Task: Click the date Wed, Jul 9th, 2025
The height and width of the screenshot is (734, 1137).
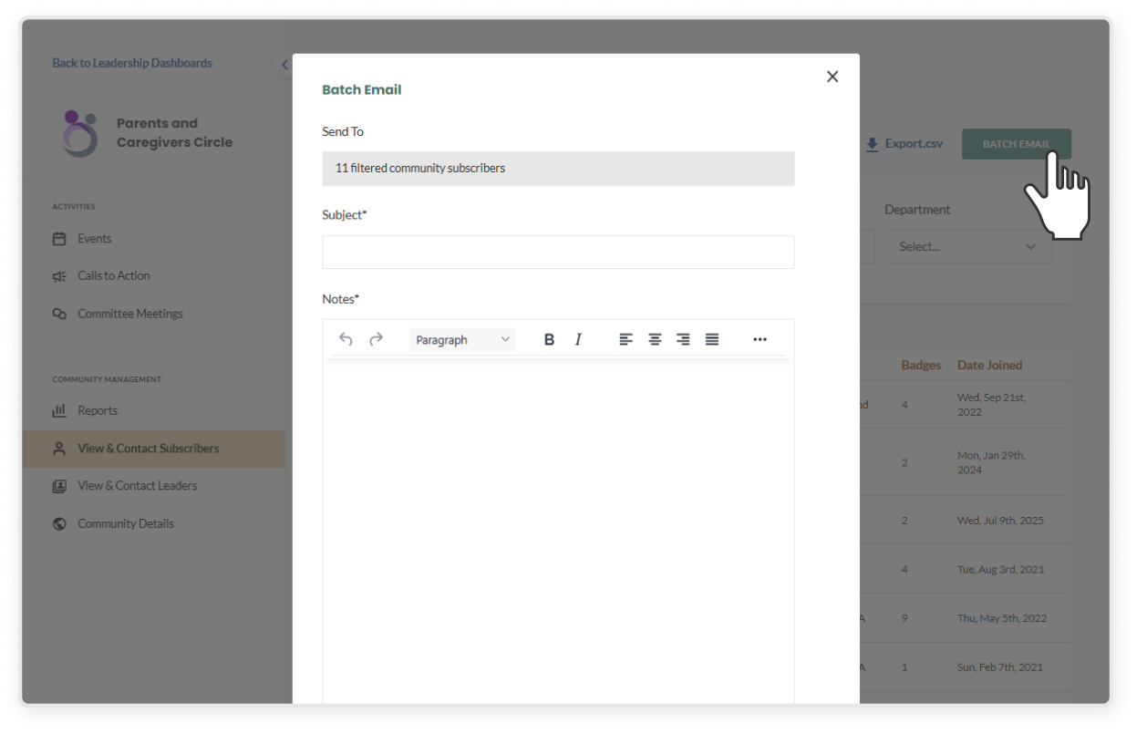Action: 1000,521
